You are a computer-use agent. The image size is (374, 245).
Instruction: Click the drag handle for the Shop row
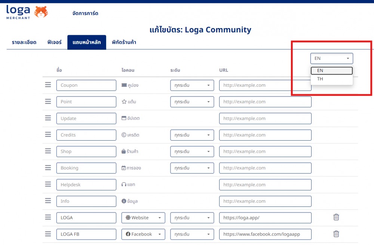coord(48,151)
